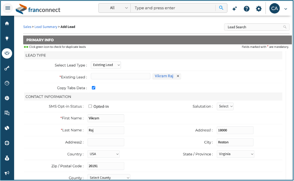Open the money bag finance icon in the sidebar
Image resolution: width=294 pixels, height=181 pixels.
(7, 158)
